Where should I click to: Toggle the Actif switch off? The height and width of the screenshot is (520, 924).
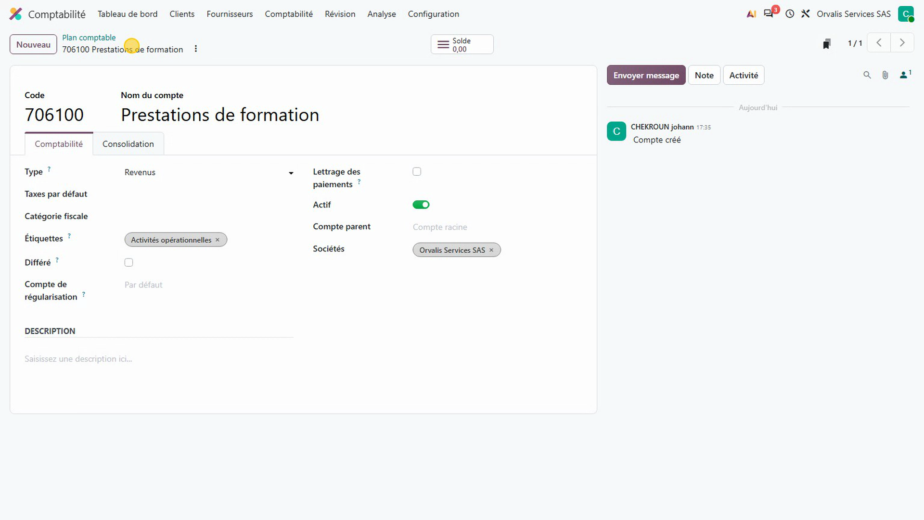point(421,205)
